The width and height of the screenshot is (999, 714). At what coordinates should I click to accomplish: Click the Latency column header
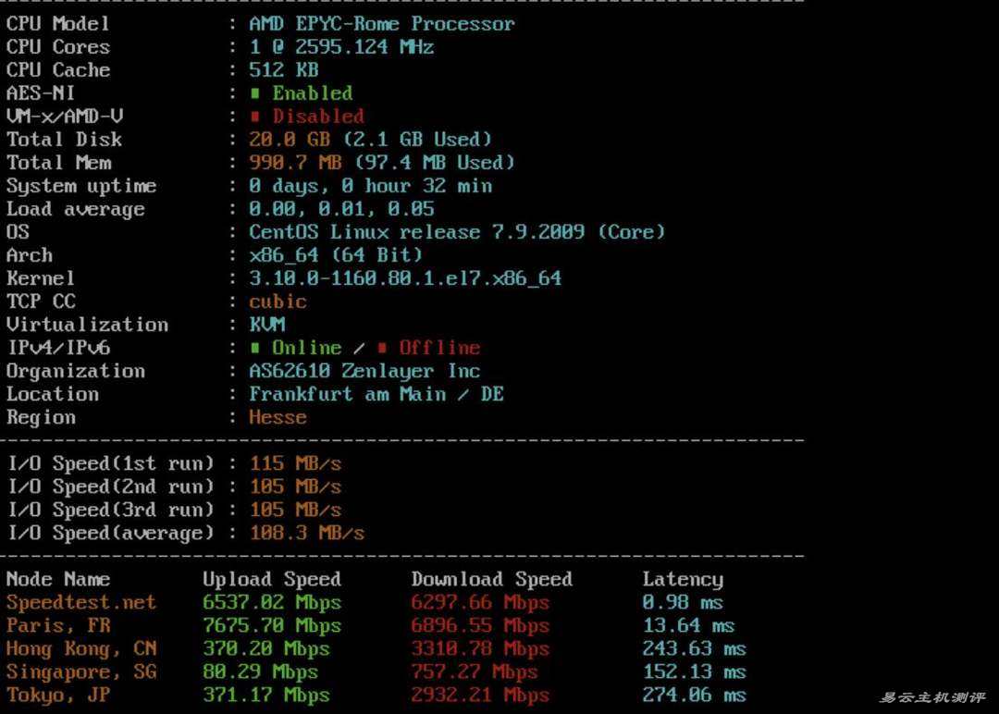click(683, 579)
